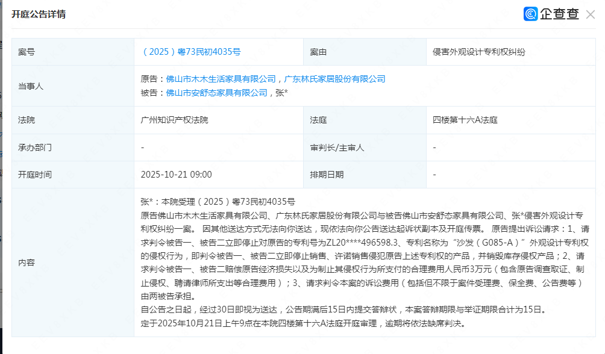
Task: Open plaintiff 广东林氏家居股份有限公司 link
Action: pos(334,79)
